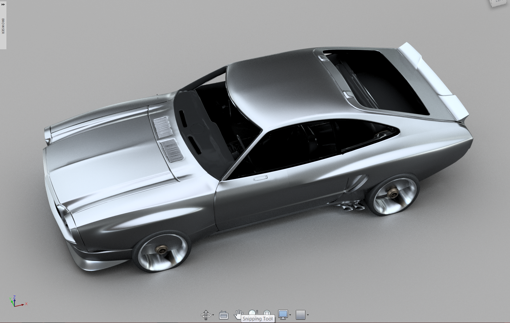This screenshot has width=510, height=323.
Task: Open the Grid and Snaps icon
Action: (300, 315)
